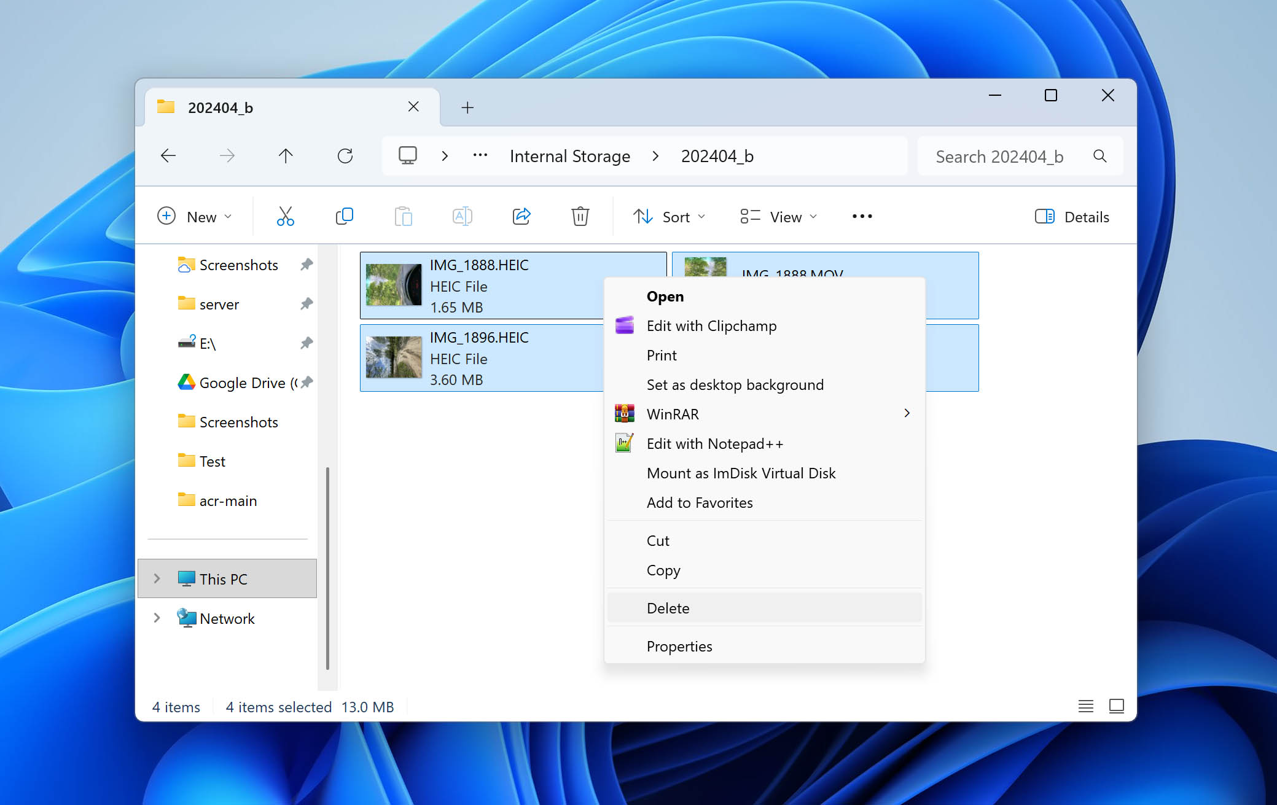Switch to the list details view icon in status bar
Image resolution: width=1277 pixels, height=805 pixels.
pyautogui.click(x=1086, y=706)
